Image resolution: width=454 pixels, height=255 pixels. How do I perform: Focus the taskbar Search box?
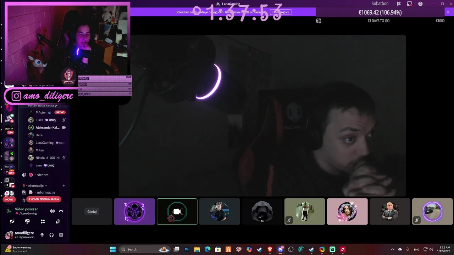point(145,249)
